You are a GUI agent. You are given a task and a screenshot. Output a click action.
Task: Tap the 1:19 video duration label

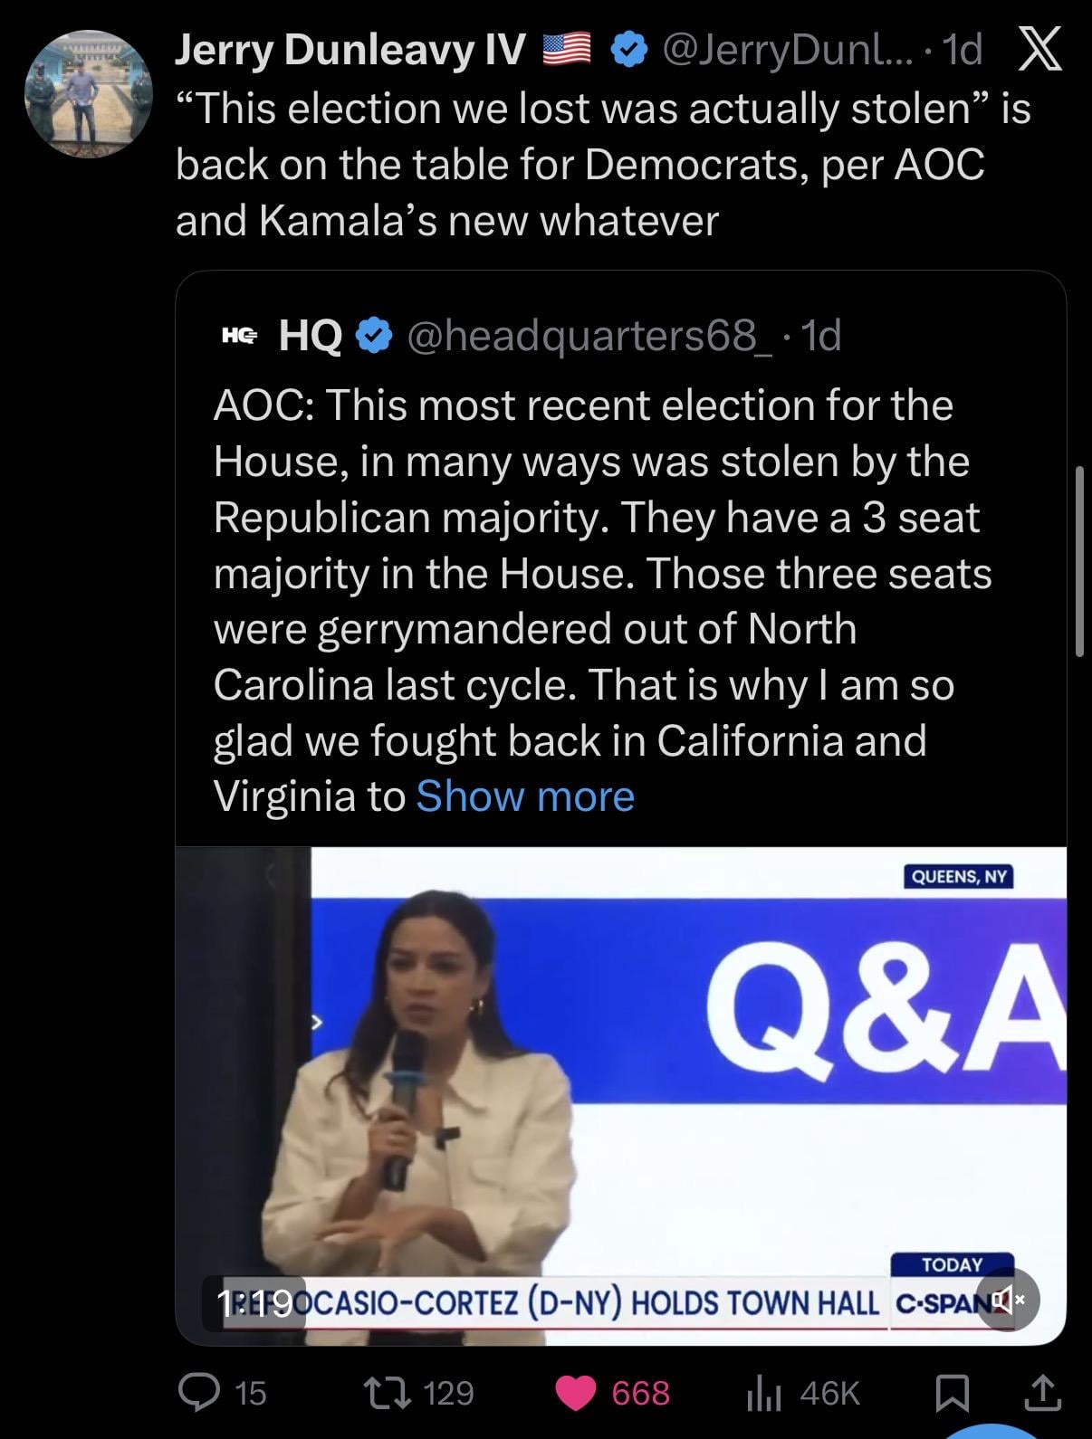tap(254, 1302)
